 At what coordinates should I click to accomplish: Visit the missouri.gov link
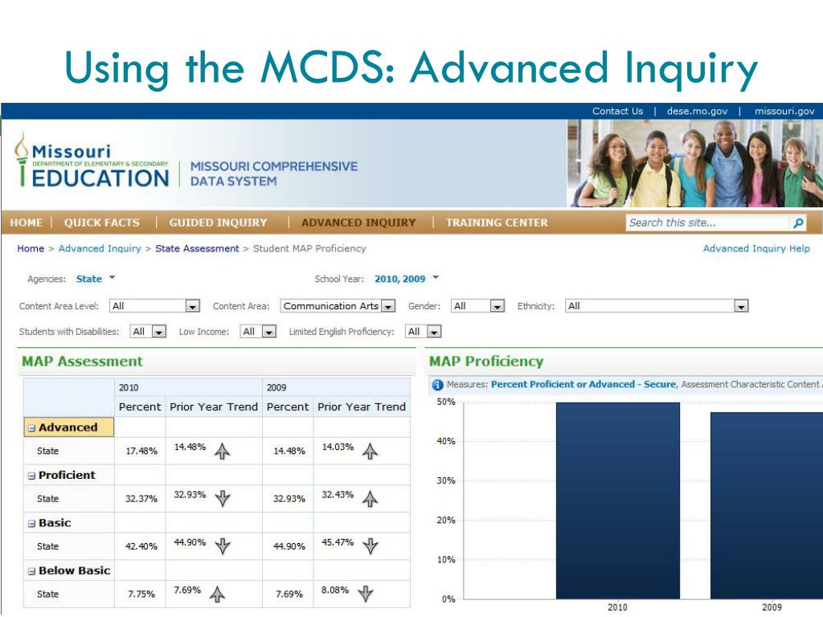tap(784, 111)
